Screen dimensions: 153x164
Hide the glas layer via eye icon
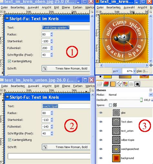(x=101, y=113)
